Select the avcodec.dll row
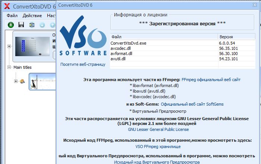This screenshot has height=164, width=261. [183, 48]
